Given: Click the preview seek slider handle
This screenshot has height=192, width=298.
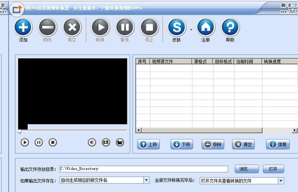Looking at the screenshot, I should [x=20, y=131].
